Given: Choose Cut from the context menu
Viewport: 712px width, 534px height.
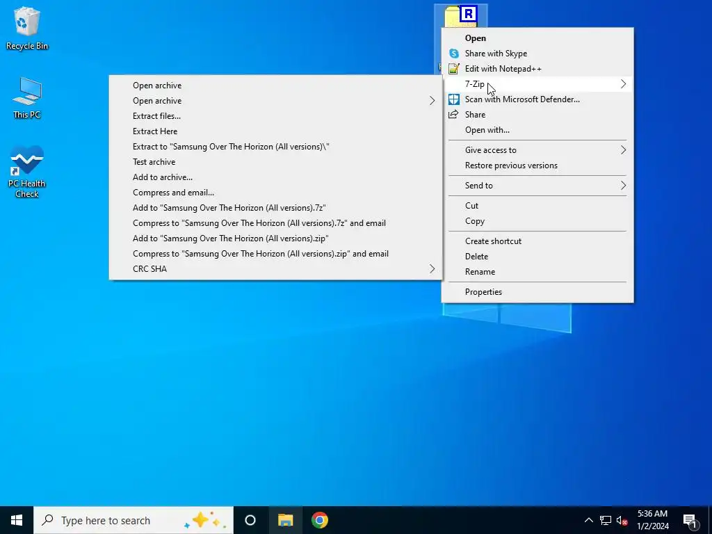Looking at the screenshot, I should point(537,206).
